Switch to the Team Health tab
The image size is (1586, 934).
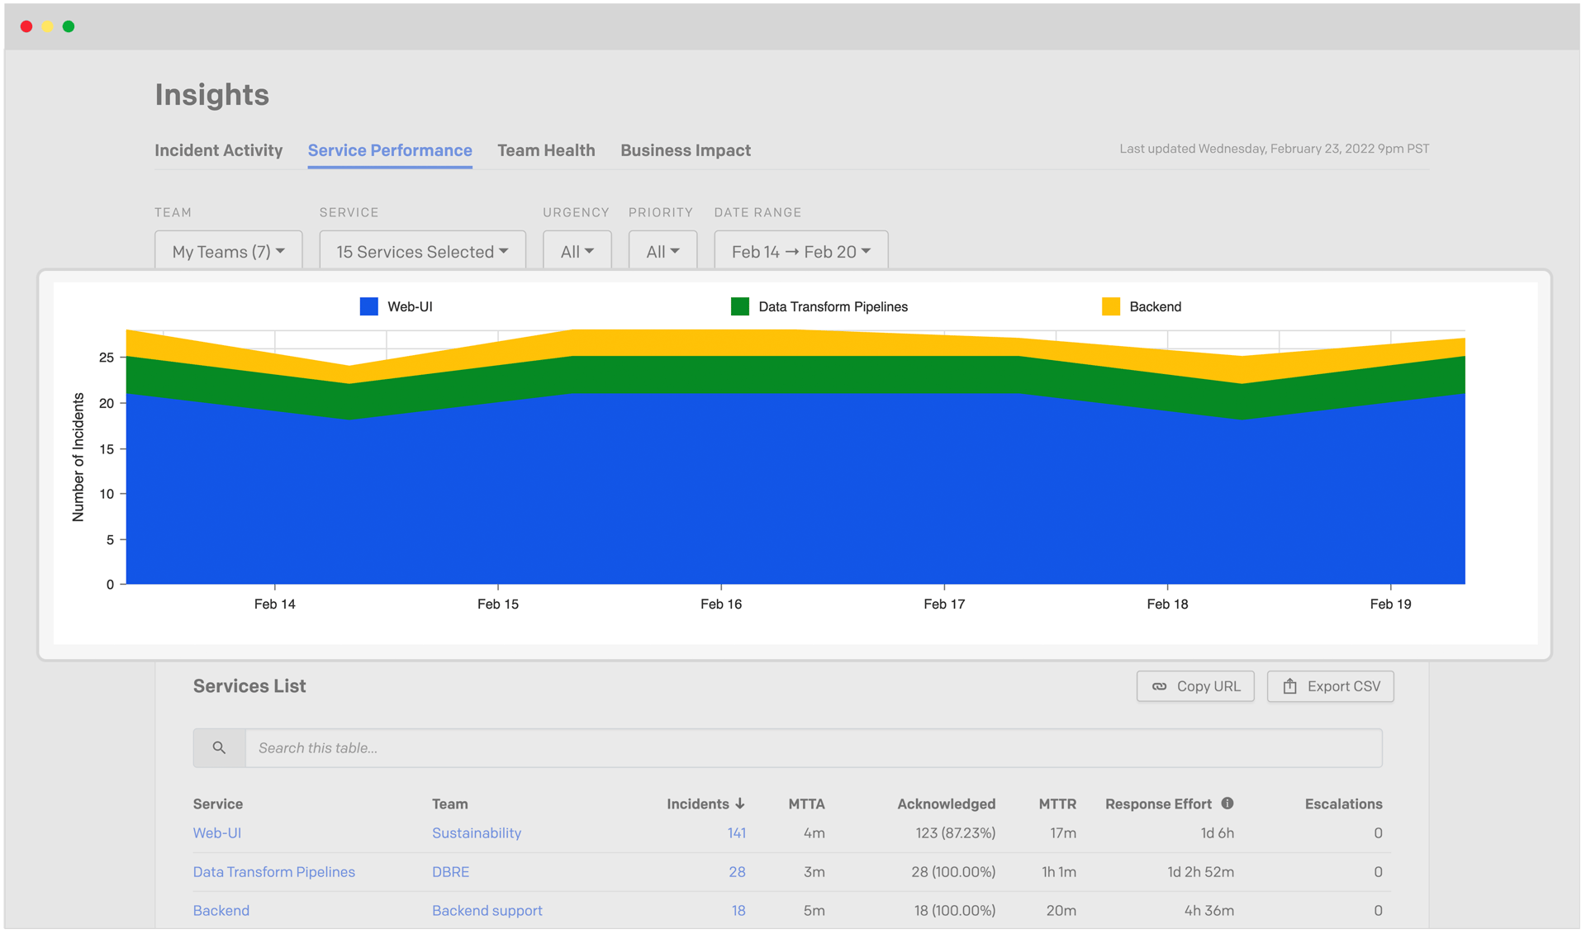click(x=546, y=150)
